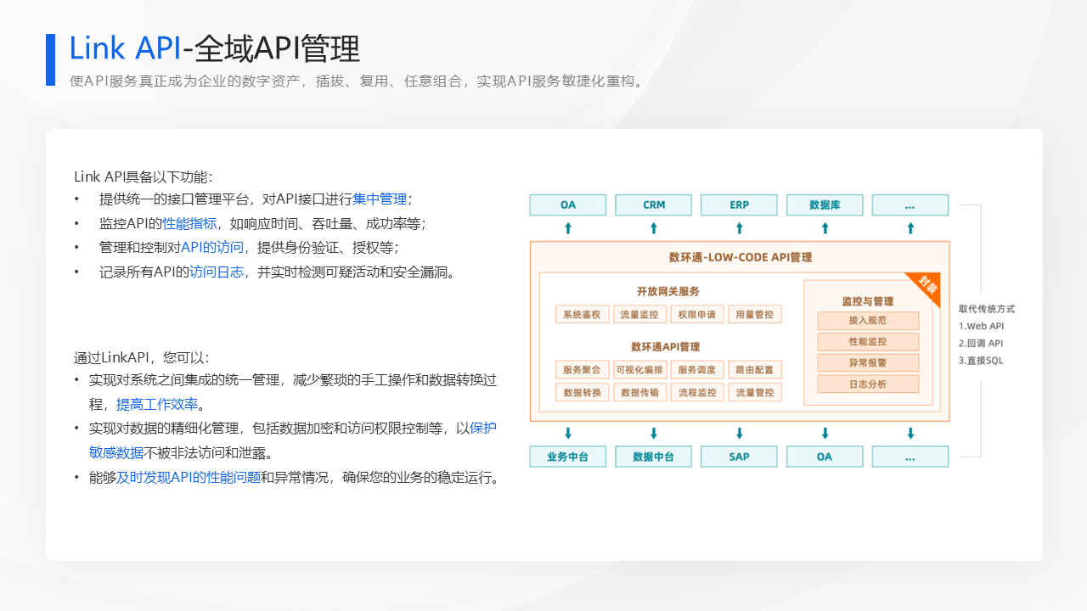
Task: Click the blue 性能指标 text
Action: (x=189, y=224)
